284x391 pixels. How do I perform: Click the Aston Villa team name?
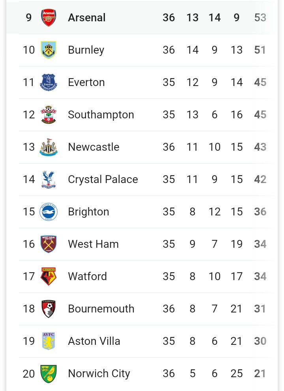click(x=94, y=341)
